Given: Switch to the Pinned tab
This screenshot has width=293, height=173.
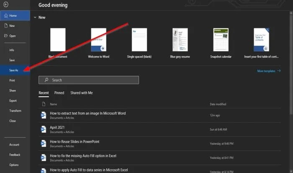Looking at the screenshot, I should [x=59, y=93].
